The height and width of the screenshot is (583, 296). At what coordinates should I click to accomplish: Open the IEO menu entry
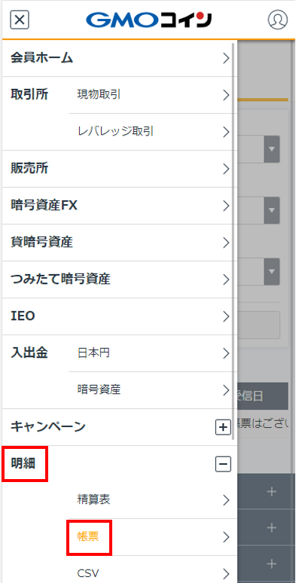pos(119,316)
